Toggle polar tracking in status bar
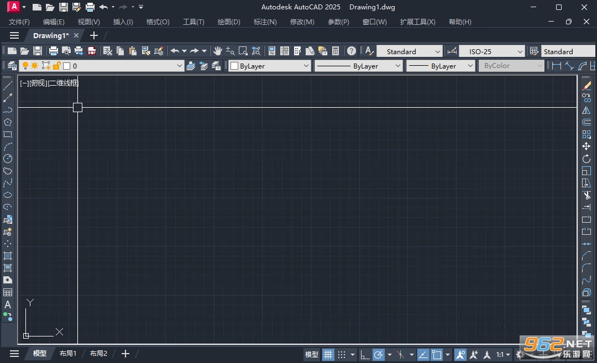The width and height of the screenshot is (597, 363). point(378,355)
